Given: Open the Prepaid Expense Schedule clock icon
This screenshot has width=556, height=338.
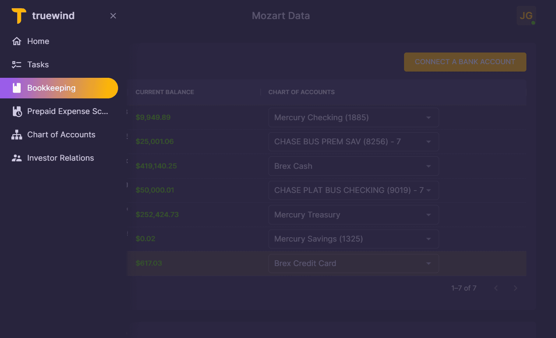Looking at the screenshot, I should click(x=16, y=111).
